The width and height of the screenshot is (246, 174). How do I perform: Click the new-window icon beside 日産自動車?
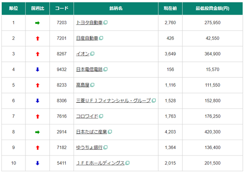(101, 38)
